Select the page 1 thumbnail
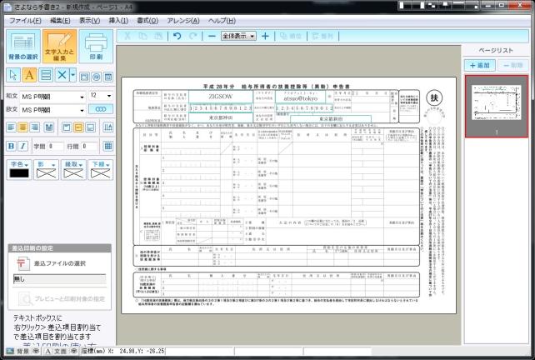 tap(497, 106)
